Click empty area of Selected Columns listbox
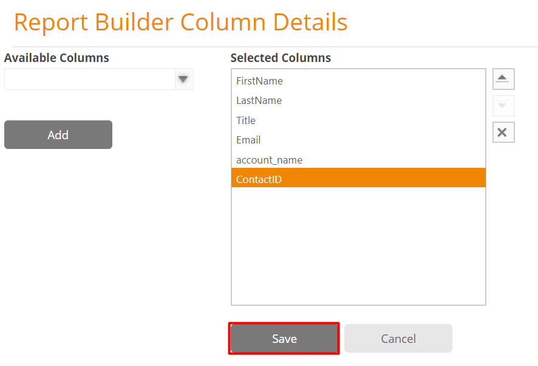Screen dimensions: 538x366 click(358, 246)
